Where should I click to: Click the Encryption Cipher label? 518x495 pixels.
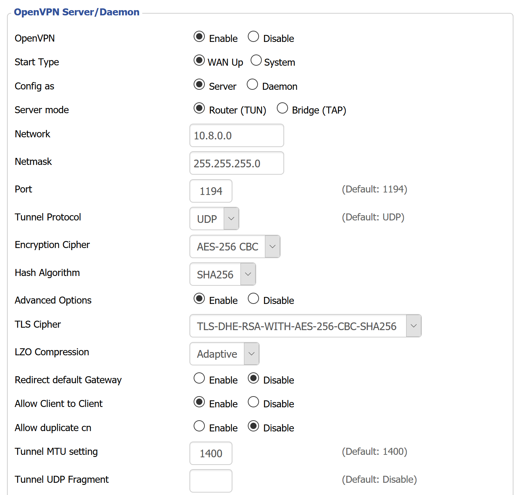tap(52, 245)
